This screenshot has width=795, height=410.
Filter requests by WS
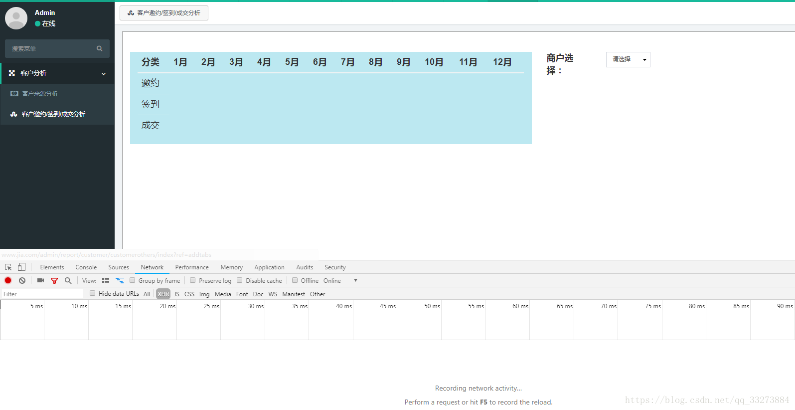(273, 294)
